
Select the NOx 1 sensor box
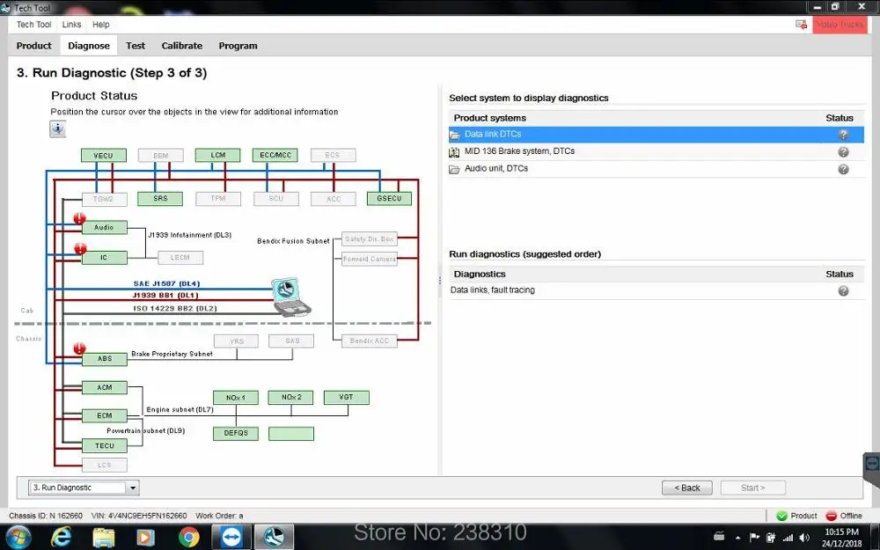[236, 398]
